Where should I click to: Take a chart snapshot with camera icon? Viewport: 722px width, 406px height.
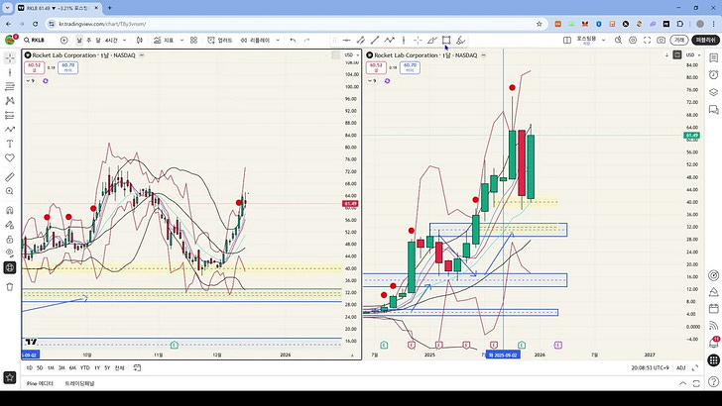click(662, 41)
